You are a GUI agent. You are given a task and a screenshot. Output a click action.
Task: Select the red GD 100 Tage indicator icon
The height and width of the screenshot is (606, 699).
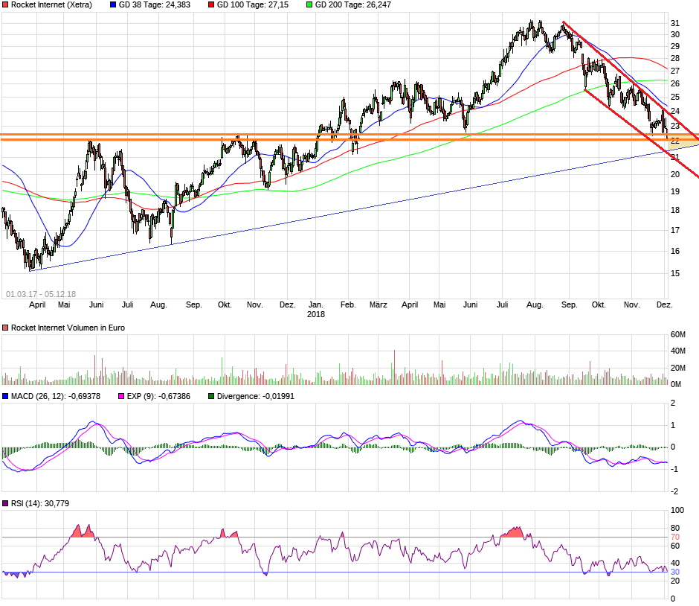point(212,5)
